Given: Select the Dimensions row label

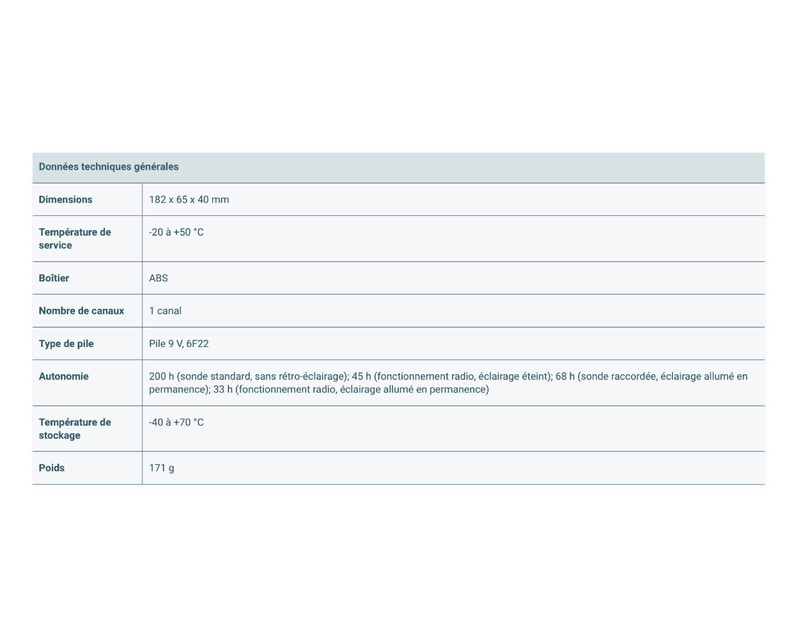Looking at the screenshot, I should (x=66, y=200).
